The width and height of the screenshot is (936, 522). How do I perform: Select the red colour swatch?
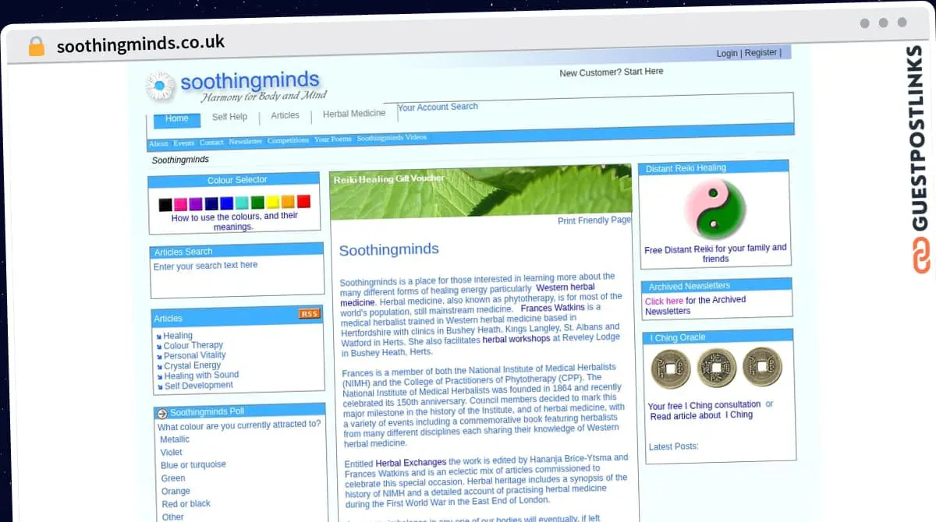pyautogui.click(x=303, y=201)
